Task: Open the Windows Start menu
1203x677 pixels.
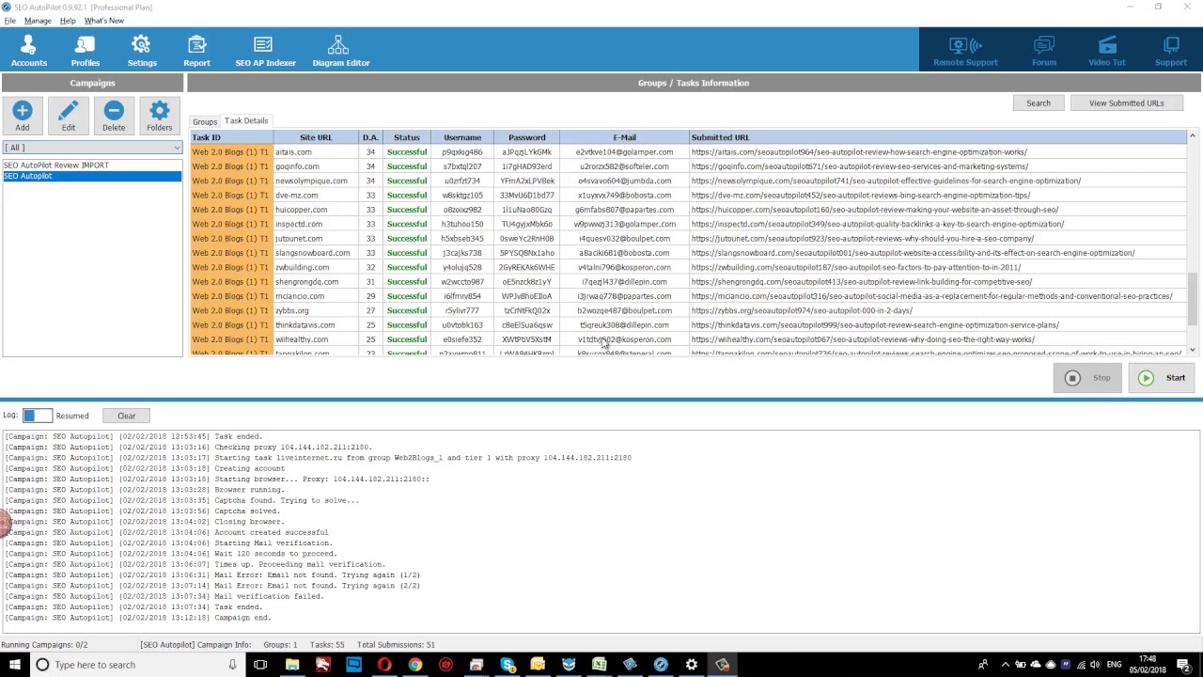Action: (14, 665)
